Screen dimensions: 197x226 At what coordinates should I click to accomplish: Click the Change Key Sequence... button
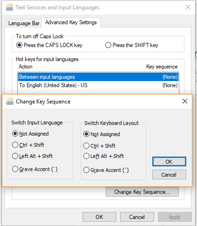(142, 192)
